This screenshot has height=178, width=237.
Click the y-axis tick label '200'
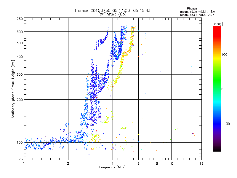20,100
